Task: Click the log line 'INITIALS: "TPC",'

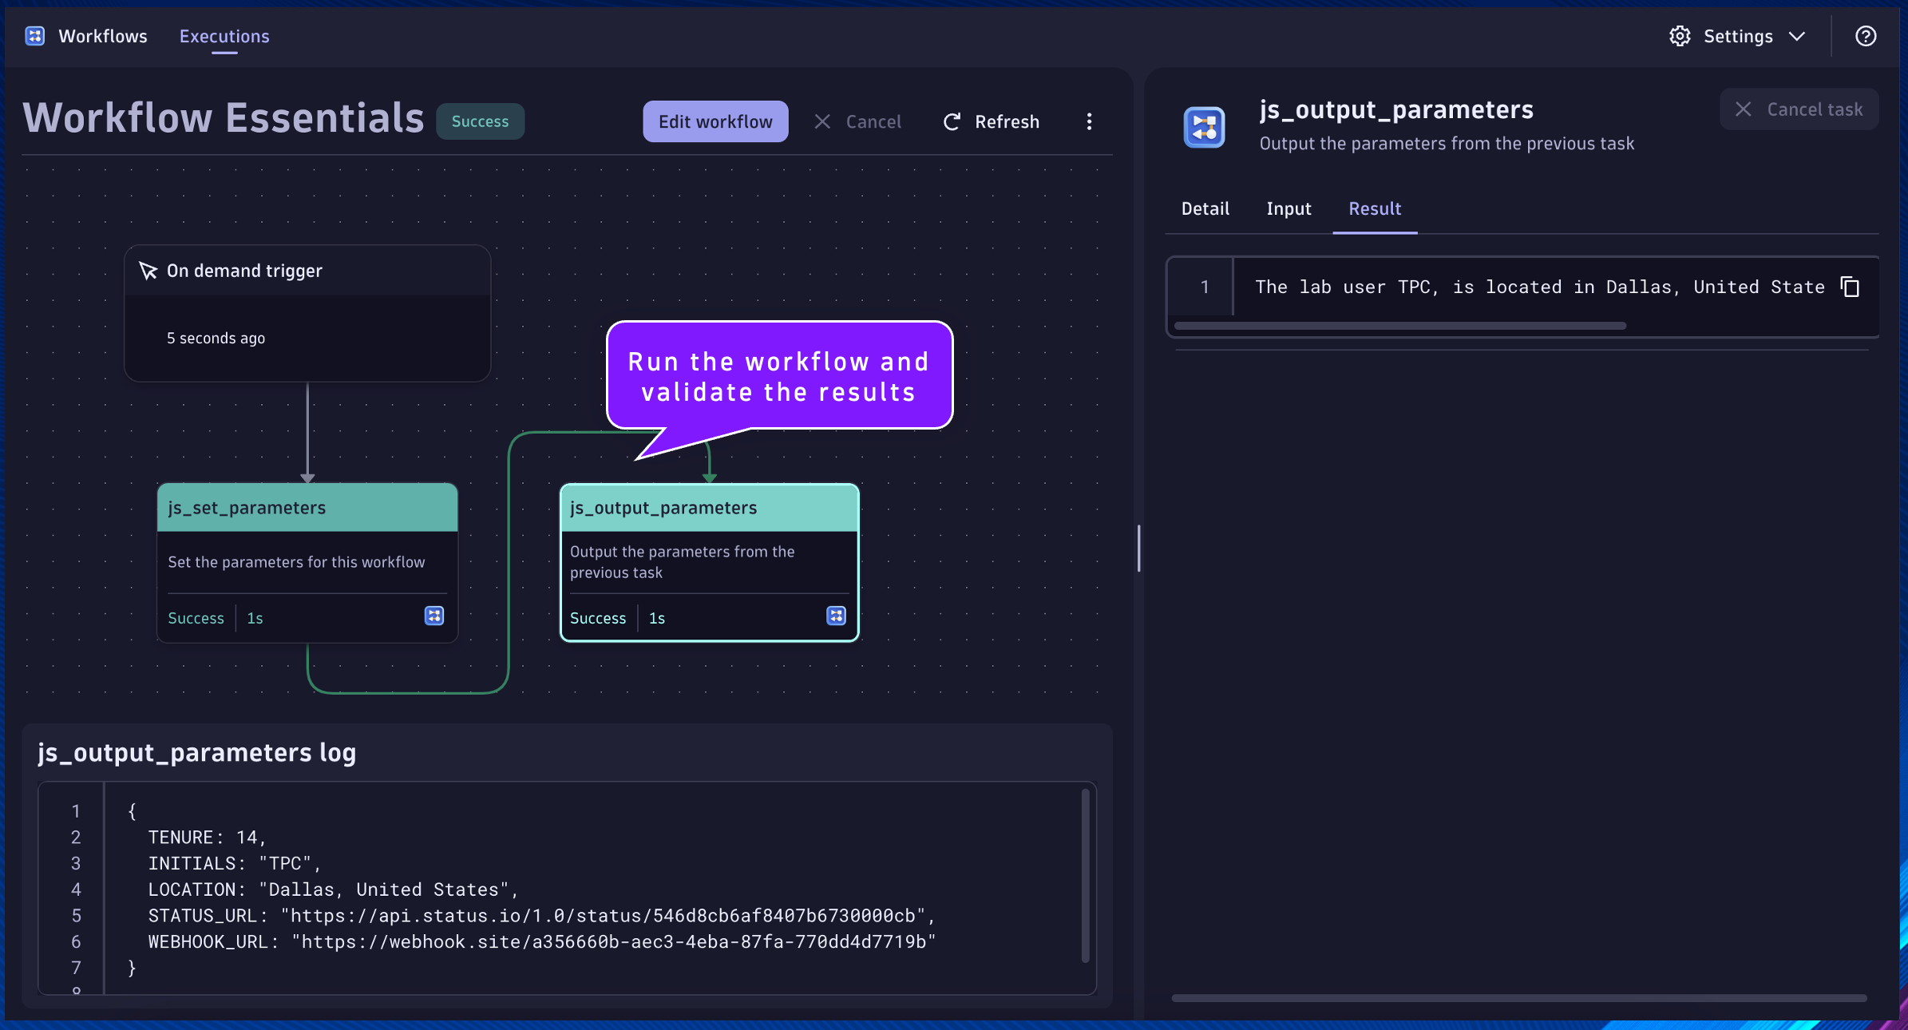Action: point(234,863)
